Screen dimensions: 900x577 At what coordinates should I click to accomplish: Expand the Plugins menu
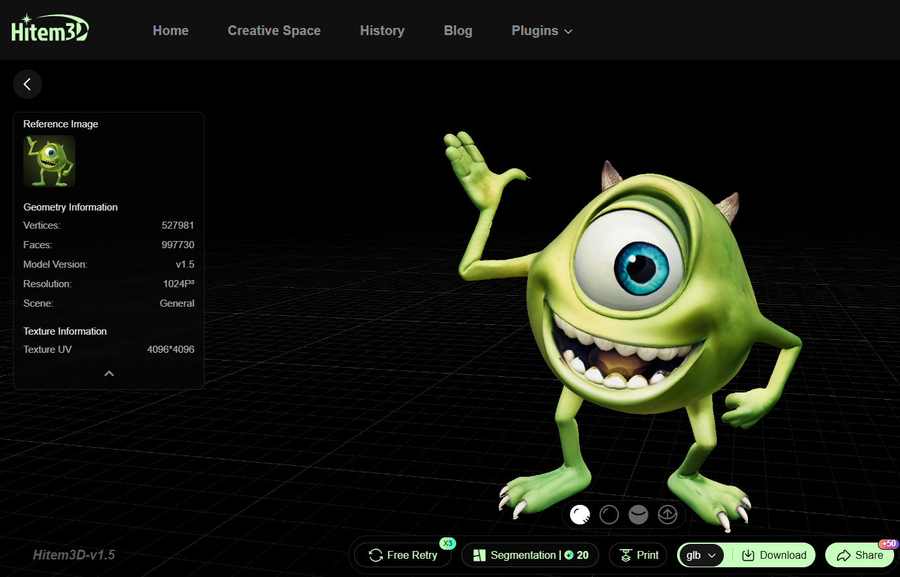541,31
